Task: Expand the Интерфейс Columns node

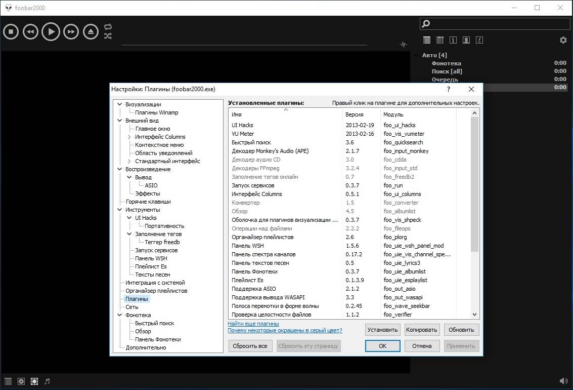Action: tap(129, 137)
